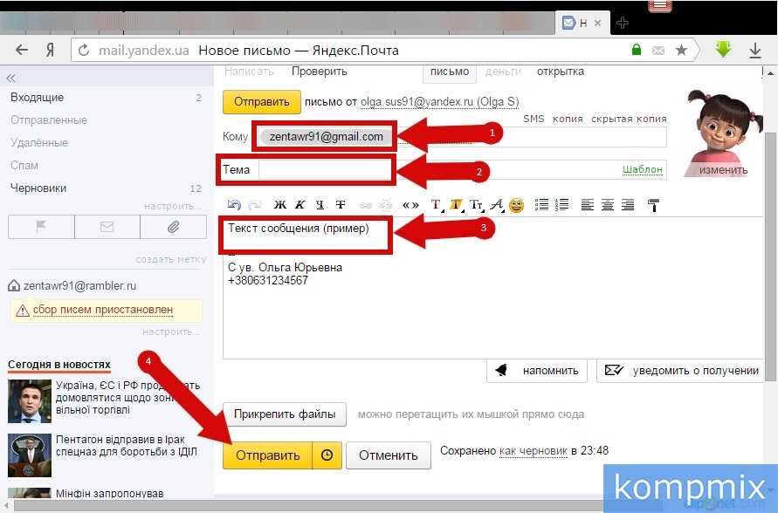Filter by flagged messages icon

pyautogui.click(x=41, y=227)
